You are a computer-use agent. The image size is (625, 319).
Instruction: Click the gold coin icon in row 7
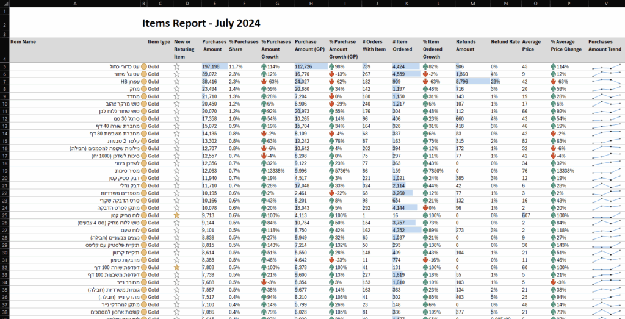pyautogui.click(x=144, y=81)
